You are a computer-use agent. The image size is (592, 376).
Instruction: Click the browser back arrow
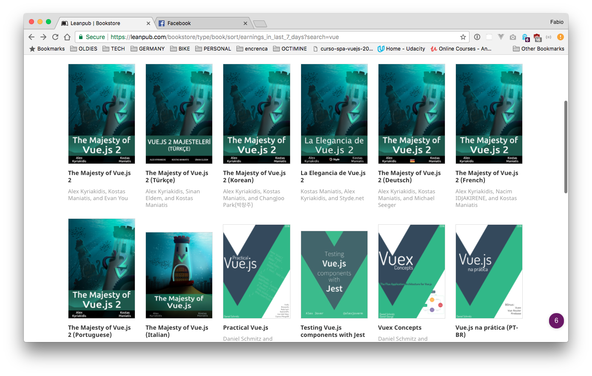(x=31, y=37)
